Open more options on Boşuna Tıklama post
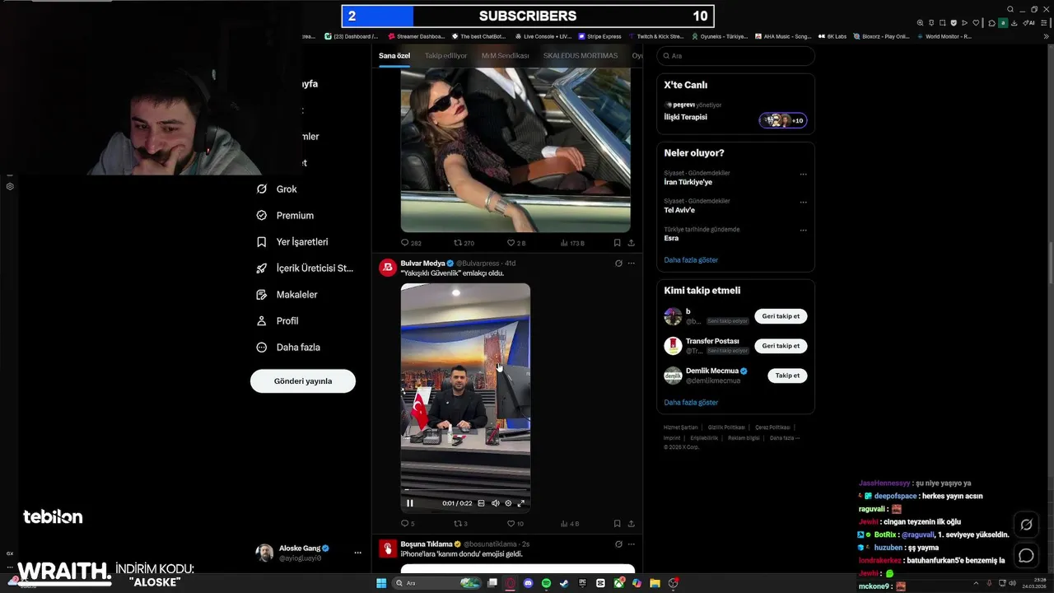The image size is (1054, 593). [632, 544]
